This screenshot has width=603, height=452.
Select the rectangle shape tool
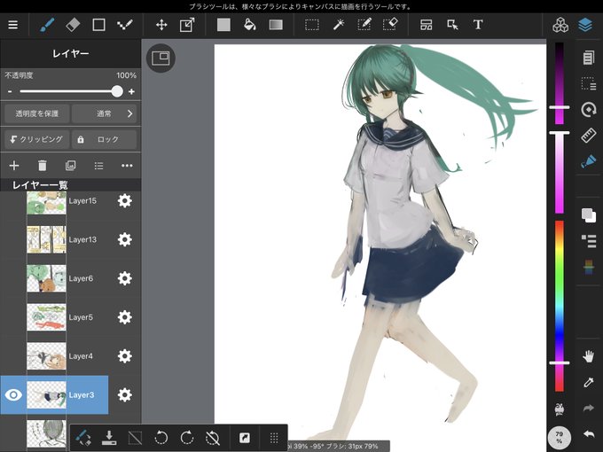click(98, 26)
